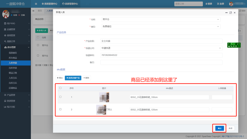The image size is (247, 139).
Task: Tick select-all checkbox in sku table header
Action: 60,88
